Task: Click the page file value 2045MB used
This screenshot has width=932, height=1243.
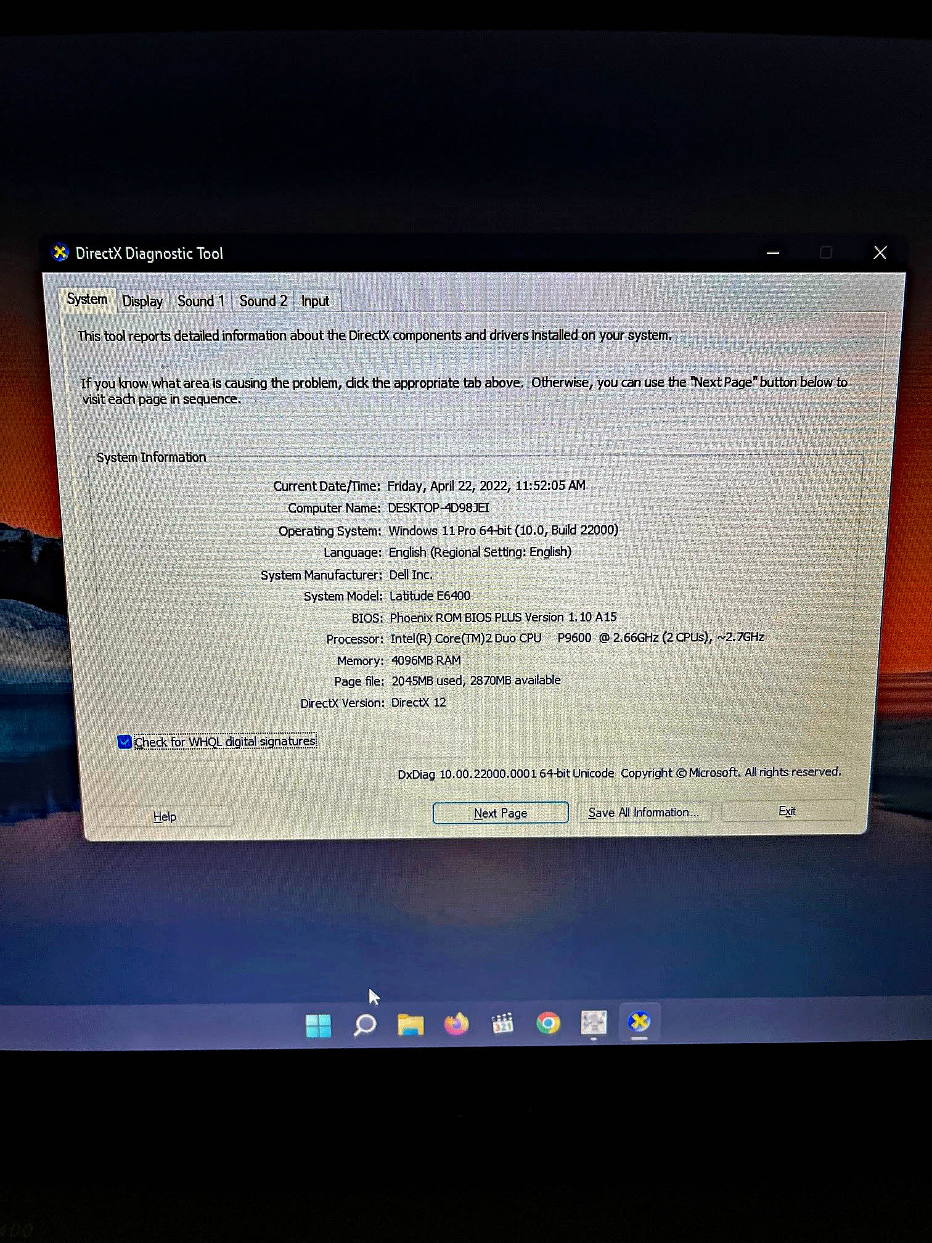Action: [476, 681]
